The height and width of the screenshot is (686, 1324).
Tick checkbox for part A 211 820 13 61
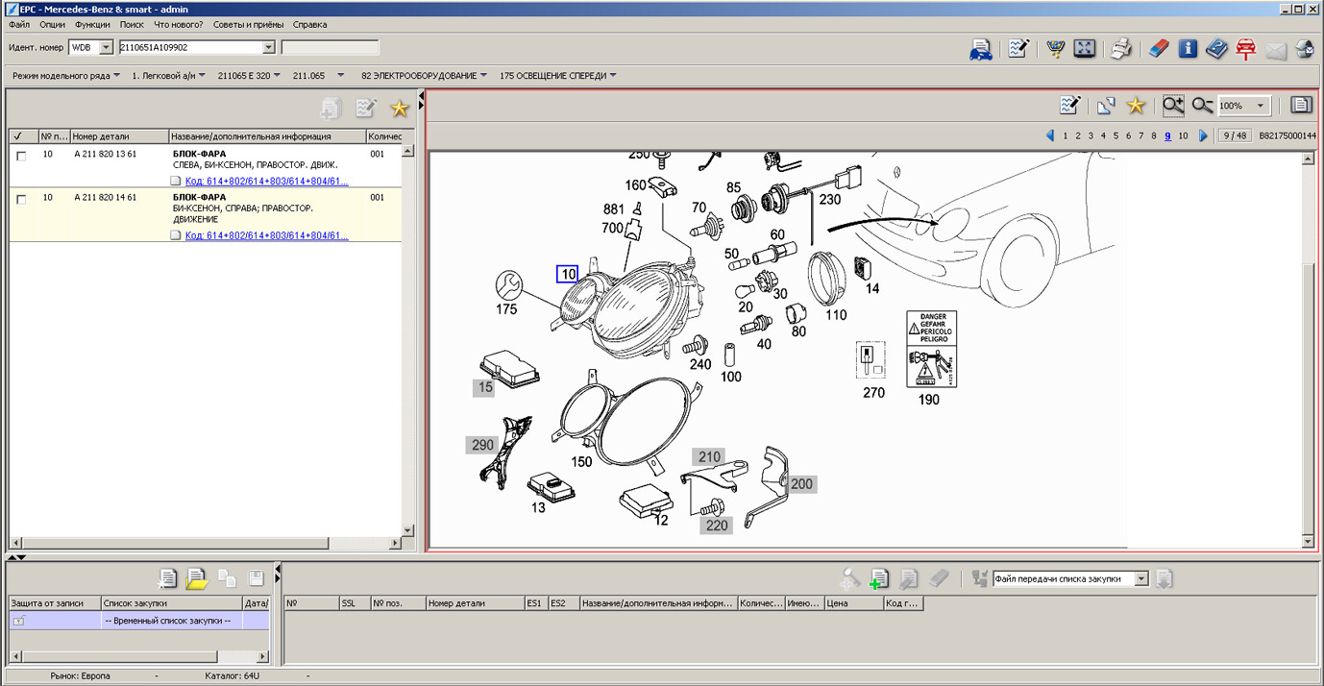point(21,156)
